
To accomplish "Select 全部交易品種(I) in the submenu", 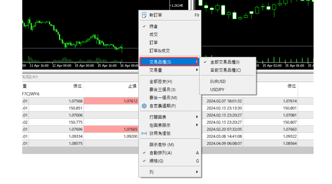I will point(225,62).
